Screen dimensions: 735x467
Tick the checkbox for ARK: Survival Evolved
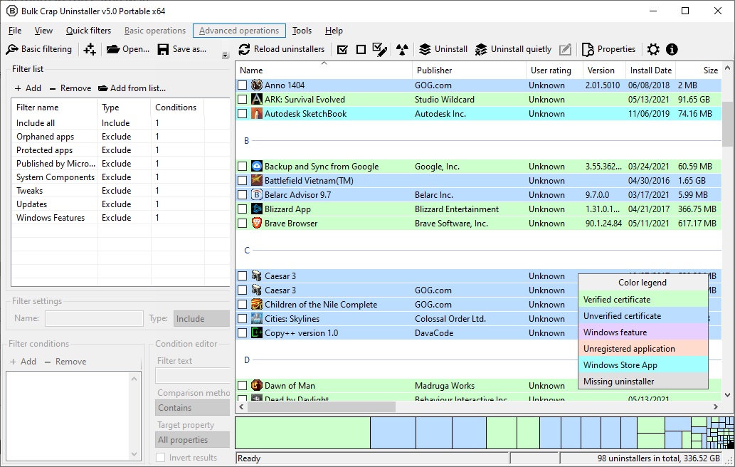(x=242, y=100)
